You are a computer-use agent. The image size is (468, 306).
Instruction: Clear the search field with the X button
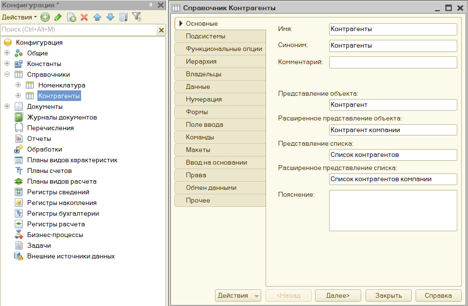[161, 30]
